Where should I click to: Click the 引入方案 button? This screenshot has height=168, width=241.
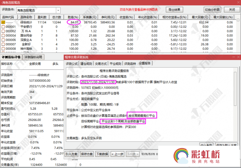pos(72,154)
